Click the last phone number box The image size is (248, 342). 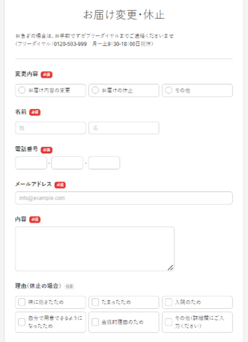click(x=104, y=163)
